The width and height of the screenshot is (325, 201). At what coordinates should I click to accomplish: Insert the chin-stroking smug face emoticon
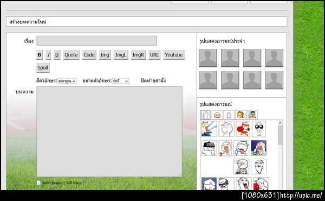[x=226, y=129]
